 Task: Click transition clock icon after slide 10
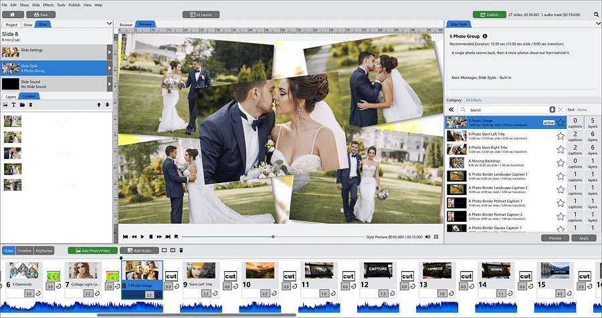(x=295, y=287)
